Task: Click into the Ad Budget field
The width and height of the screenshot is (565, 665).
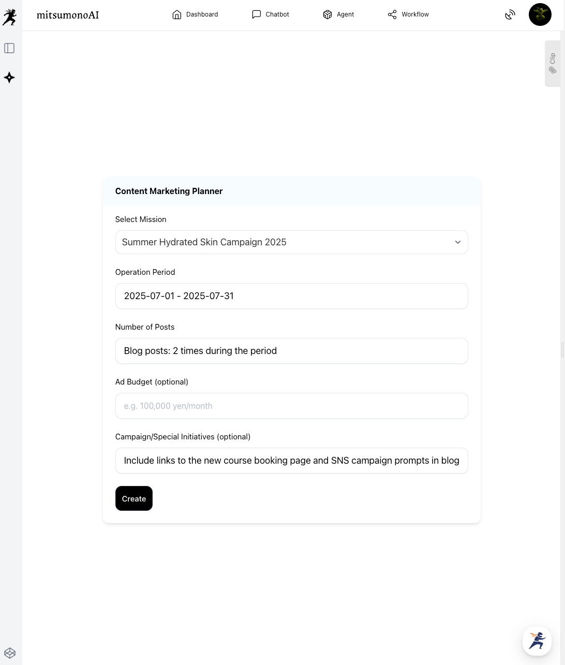Action: (291, 406)
